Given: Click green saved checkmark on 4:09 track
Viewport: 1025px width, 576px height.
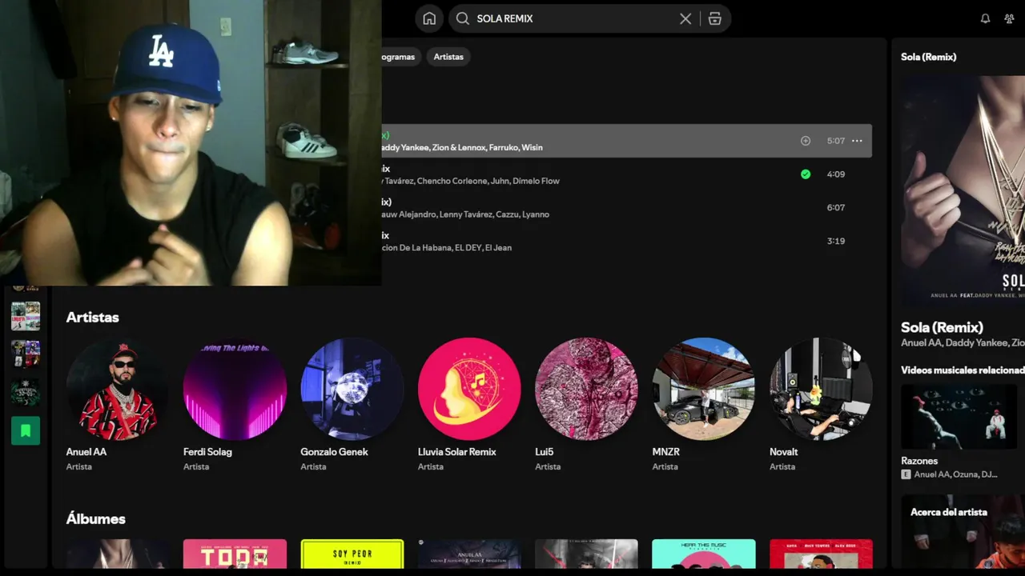Looking at the screenshot, I should pyautogui.click(x=806, y=174).
